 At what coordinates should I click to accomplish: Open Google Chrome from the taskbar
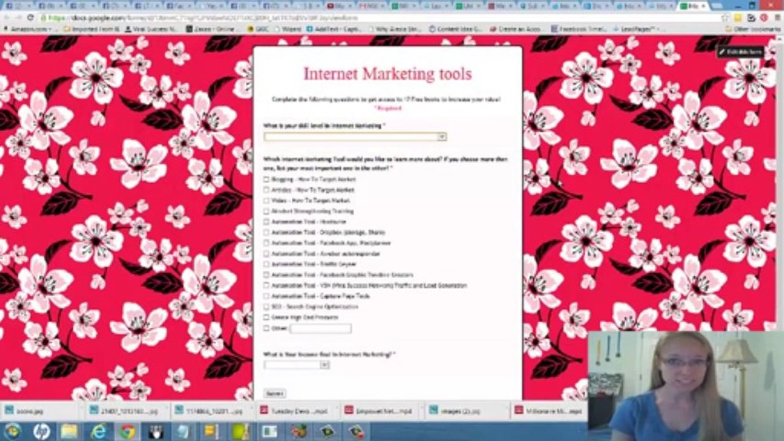click(x=127, y=431)
